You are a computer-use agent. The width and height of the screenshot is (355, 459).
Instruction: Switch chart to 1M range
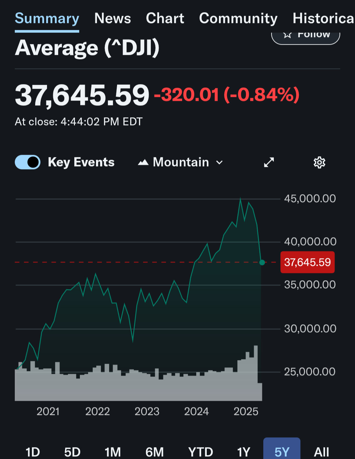(113, 452)
